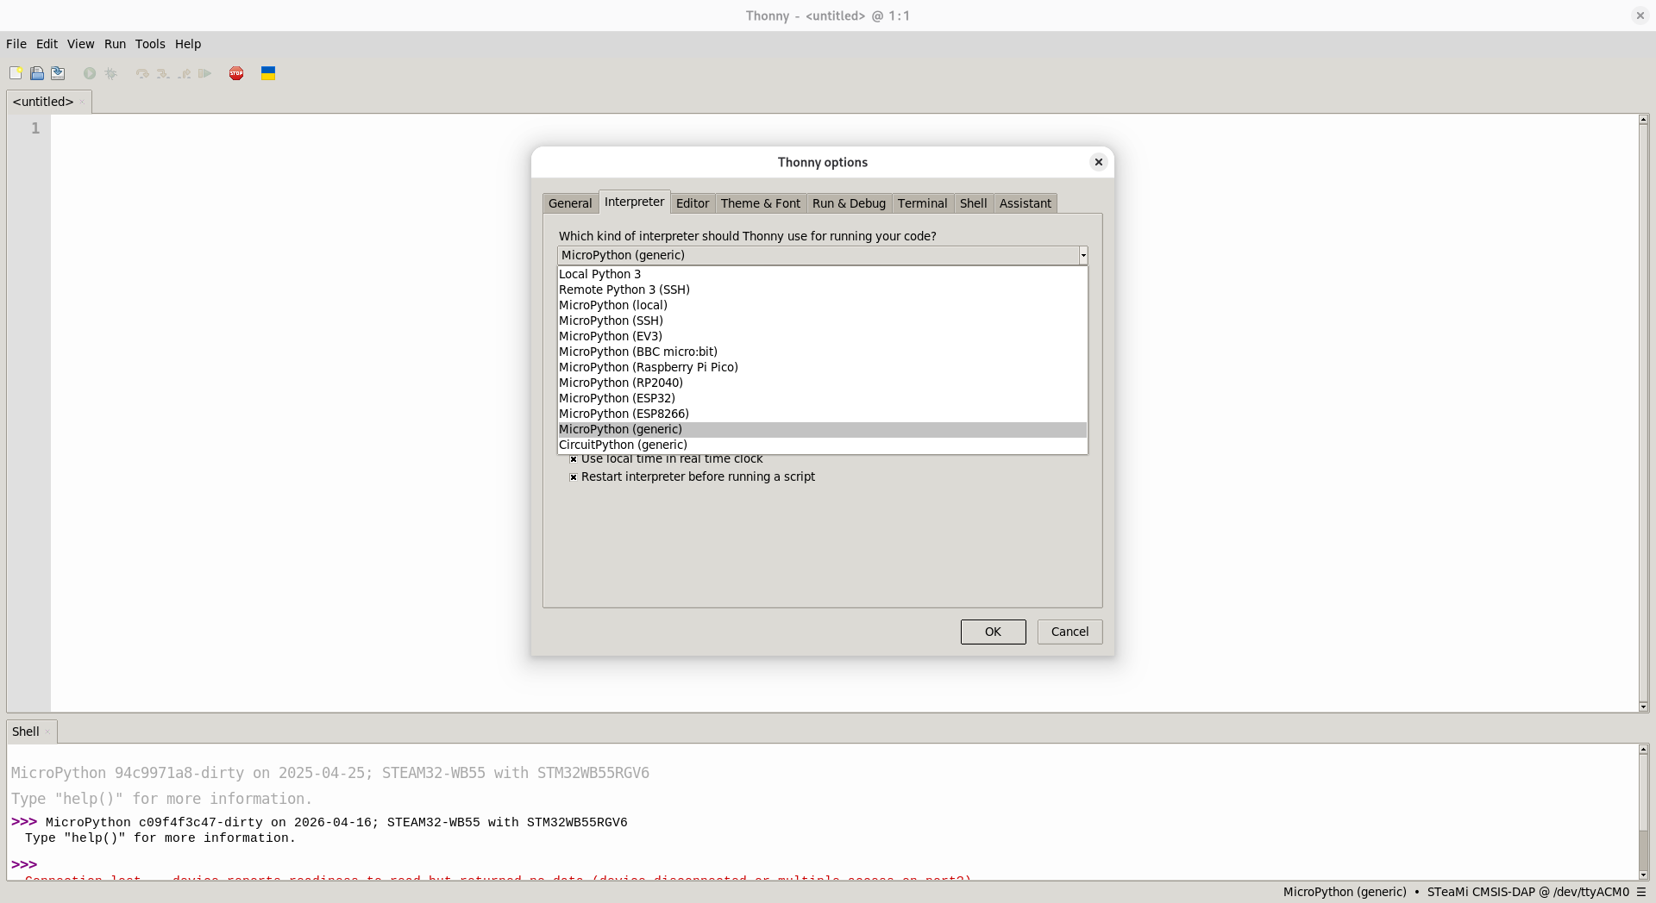Open the status bar interpreter menu icon

1641,892
